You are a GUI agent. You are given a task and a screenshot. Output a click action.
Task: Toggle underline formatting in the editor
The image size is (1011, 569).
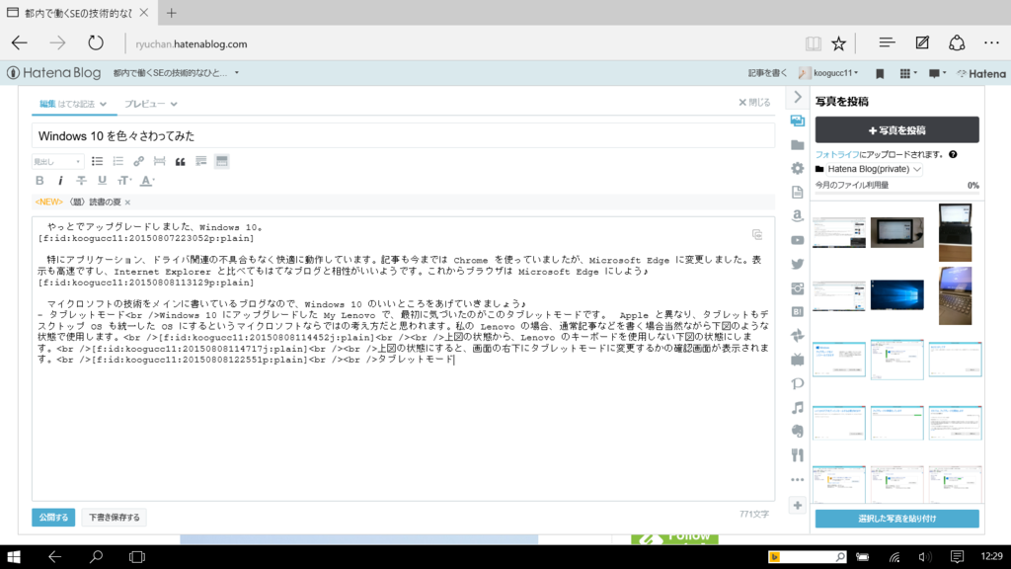pos(103,180)
